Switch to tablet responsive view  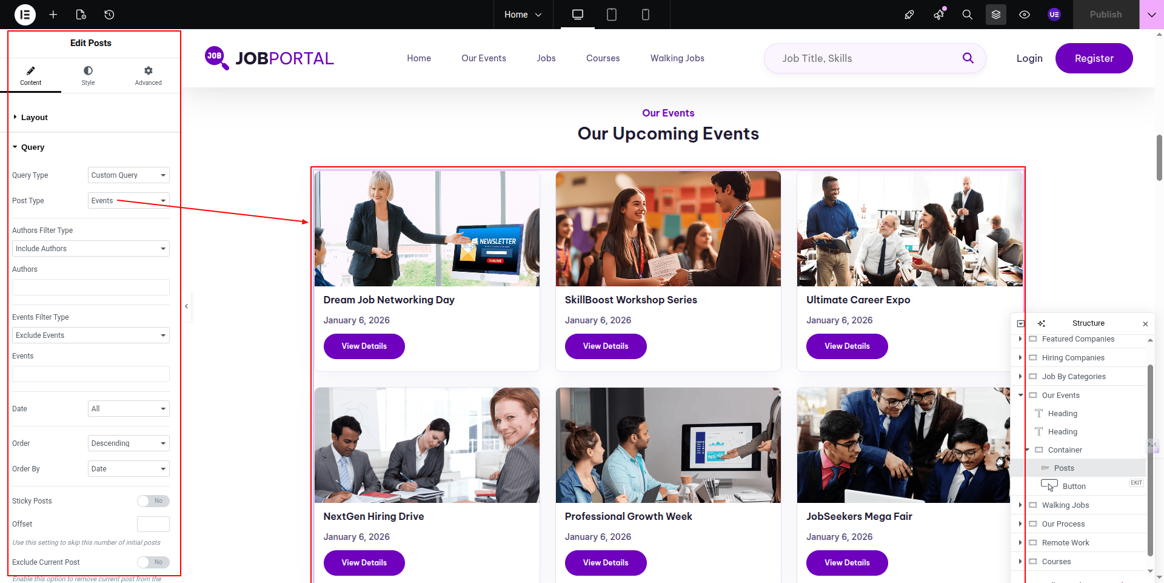pyautogui.click(x=612, y=15)
